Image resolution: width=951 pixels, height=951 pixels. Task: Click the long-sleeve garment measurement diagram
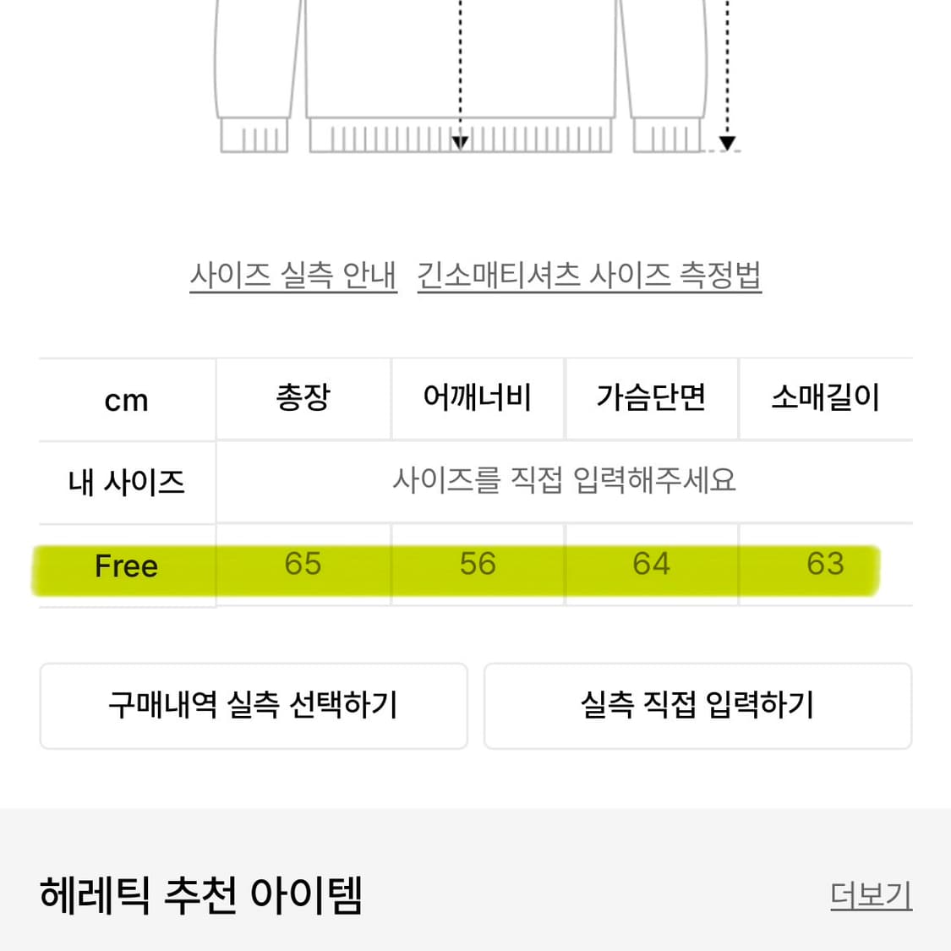[461, 76]
